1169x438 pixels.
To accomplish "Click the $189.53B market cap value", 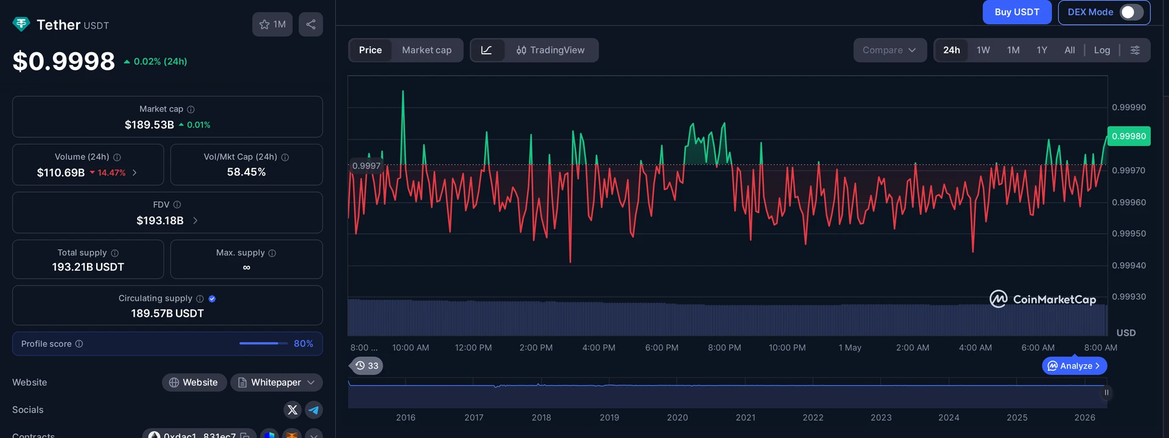I will click(149, 125).
